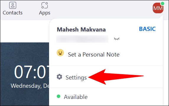Click the BASIC account plan label
The height and width of the screenshot is (106, 169).
[x=147, y=29]
